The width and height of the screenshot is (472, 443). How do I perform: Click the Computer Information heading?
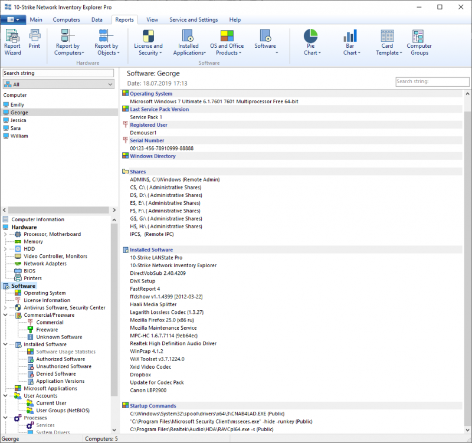tap(38, 219)
